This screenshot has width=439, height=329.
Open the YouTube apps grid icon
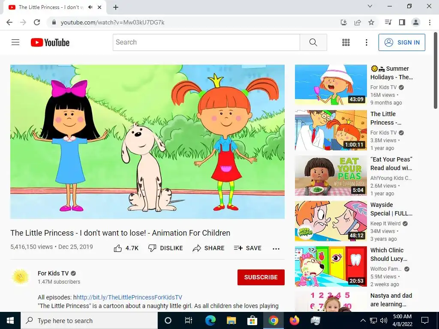tap(346, 42)
